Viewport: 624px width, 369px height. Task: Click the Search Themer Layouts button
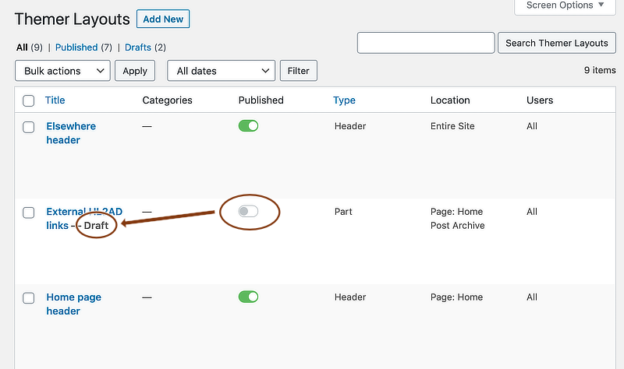(x=557, y=43)
